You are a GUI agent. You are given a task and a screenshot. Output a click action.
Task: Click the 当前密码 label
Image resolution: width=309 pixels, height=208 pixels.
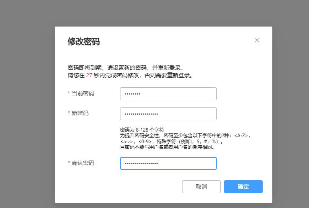pyautogui.click(x=83, y=93)
